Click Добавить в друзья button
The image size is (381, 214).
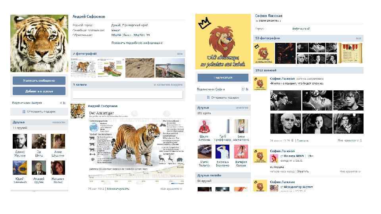click(x=39, y=91)
